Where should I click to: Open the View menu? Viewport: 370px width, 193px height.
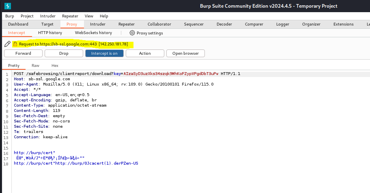(89, 16)
